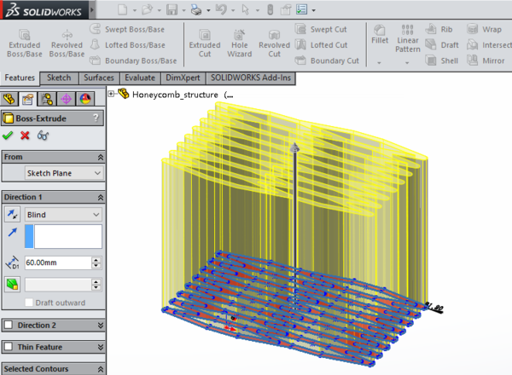Click the Extruded Cut tool

(x=205, y=43)
